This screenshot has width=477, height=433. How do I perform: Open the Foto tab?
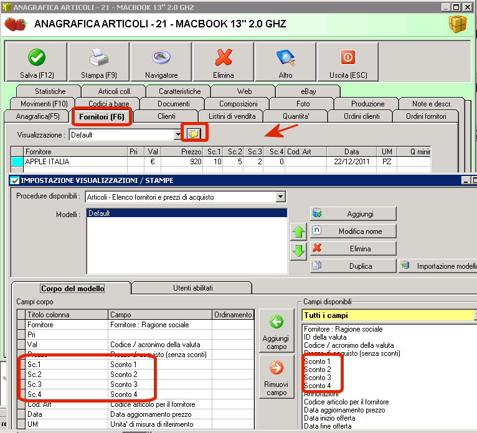(x=303, y=104)
